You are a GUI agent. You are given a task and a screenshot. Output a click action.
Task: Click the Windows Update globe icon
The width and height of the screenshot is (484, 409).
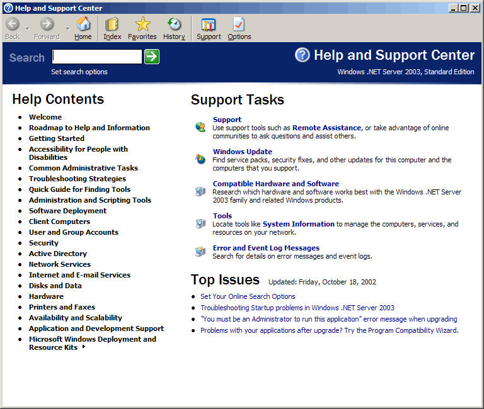point(200,159)
